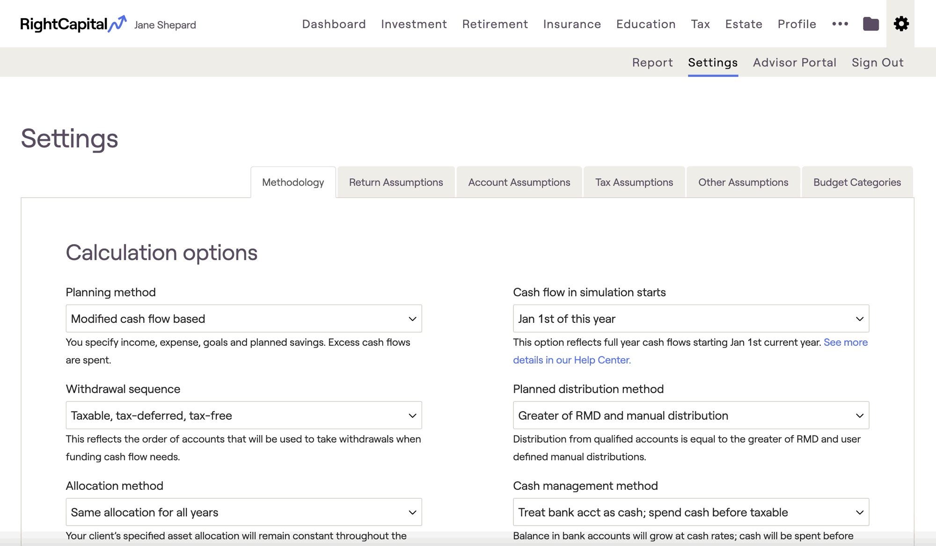The height and width of the screenshot is (546, 936).
Task: Switch to Tax Assumptions tab
Action: (x=634, y=182)
